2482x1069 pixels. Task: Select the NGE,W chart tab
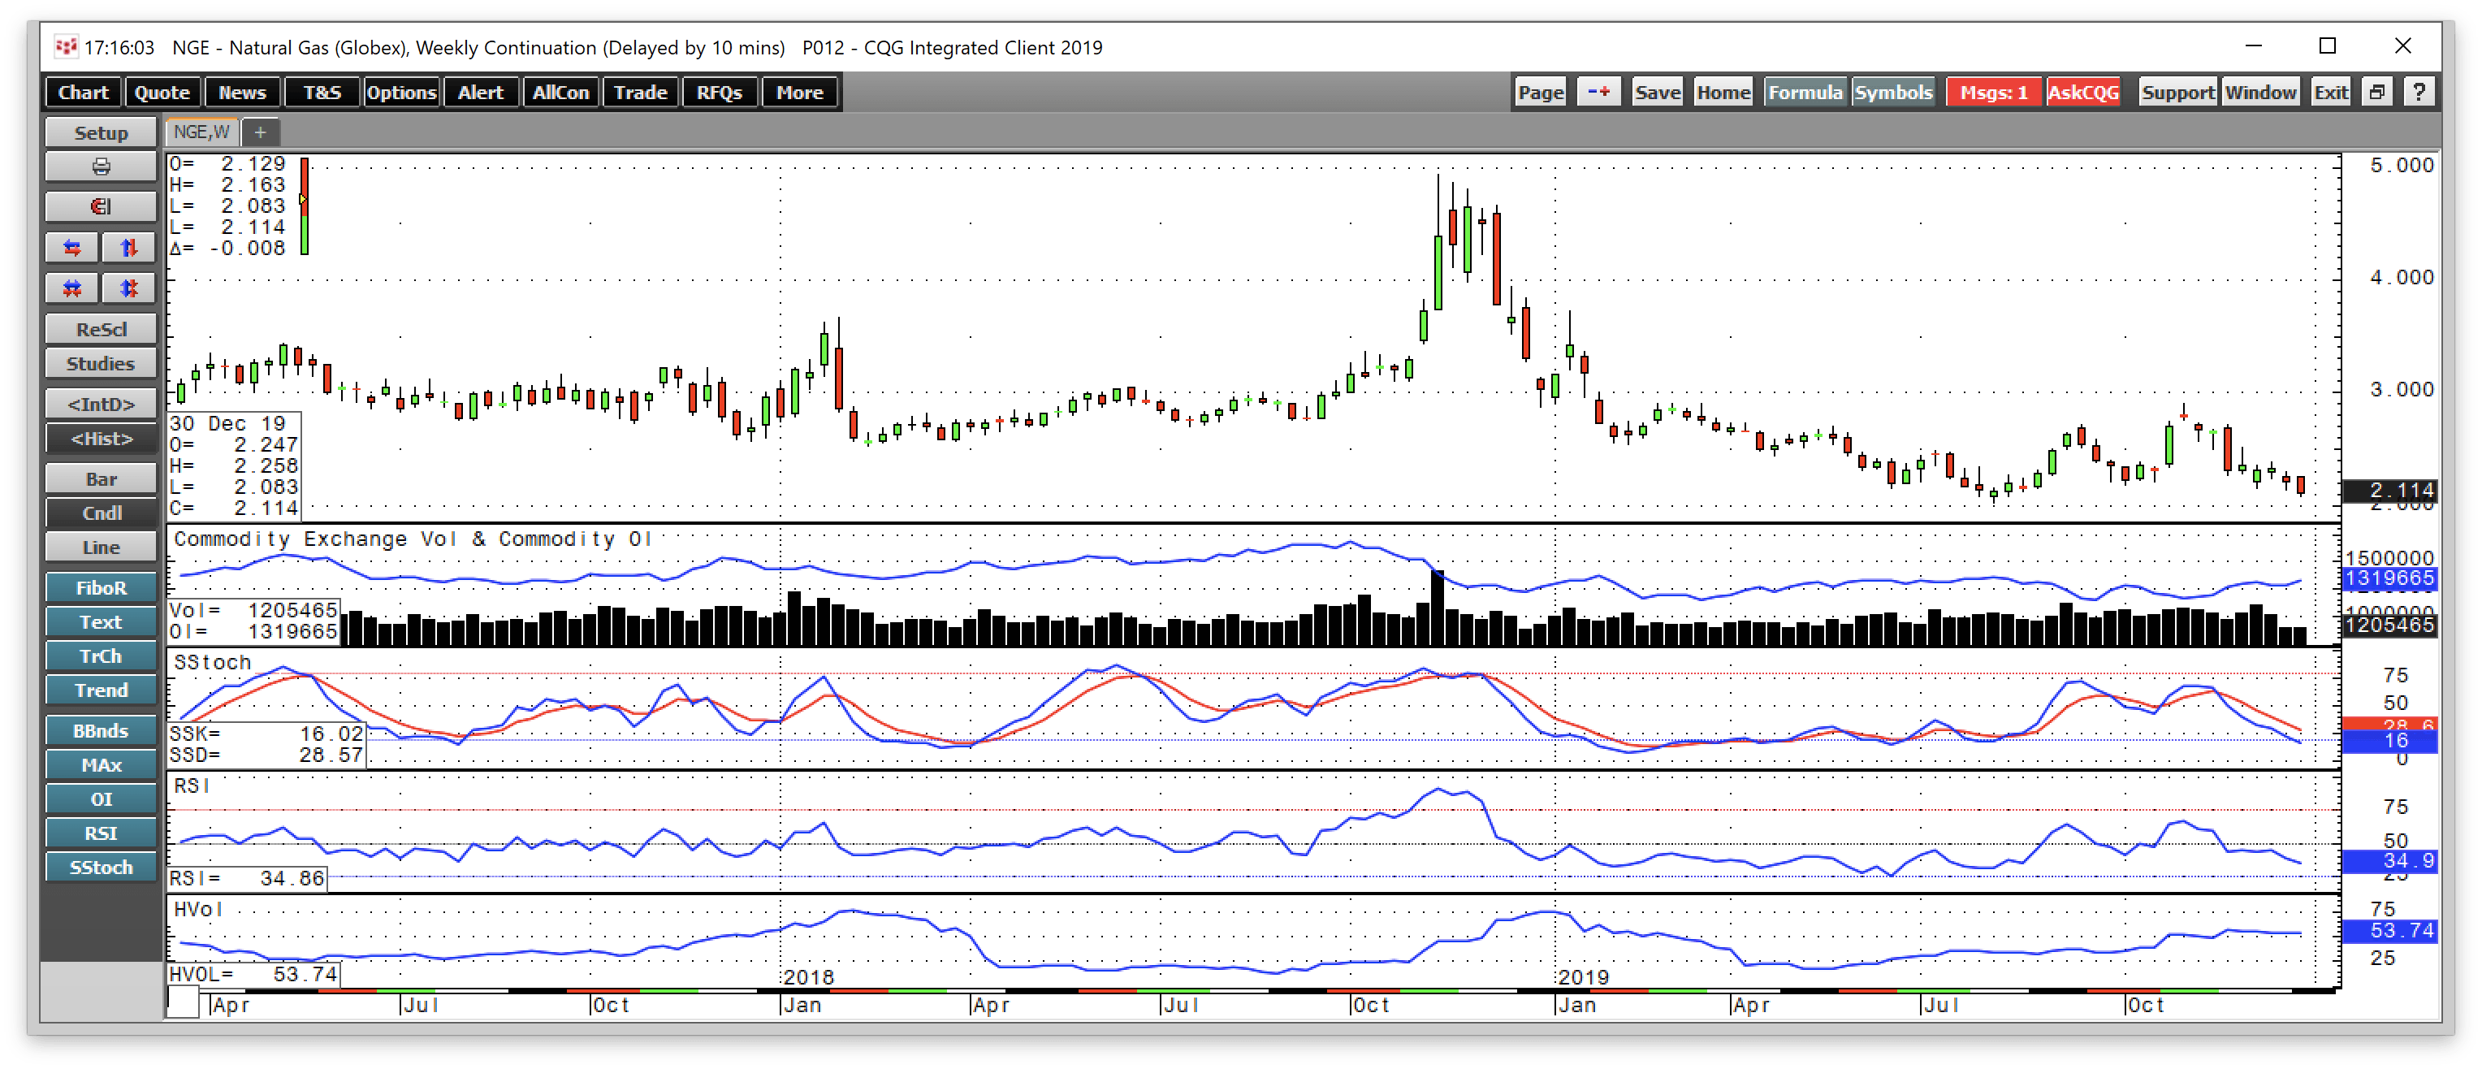[x=201, y=132]
